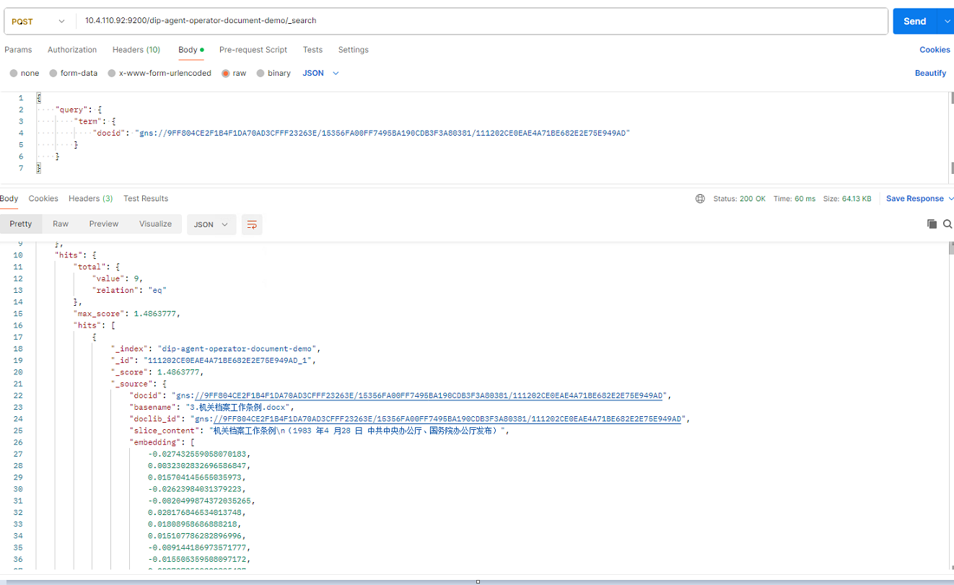Click the "relation": "eq" text

pyautogui.click(x=129, y=290)
